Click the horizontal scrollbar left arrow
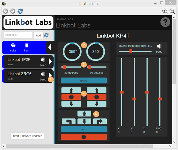178x150 pixels. [x=4, y=146]
